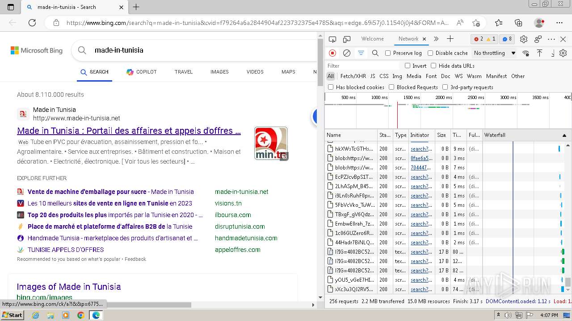Select the yOU5_vGeE7HI request row
This screenshot has width=572, height=321.
point(448,280)
